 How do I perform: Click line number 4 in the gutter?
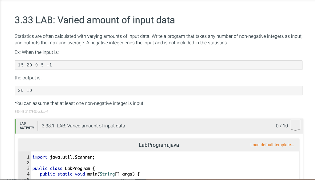tap(28, 174)
